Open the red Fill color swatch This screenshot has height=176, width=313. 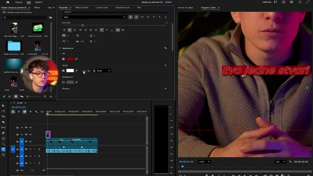70,59
